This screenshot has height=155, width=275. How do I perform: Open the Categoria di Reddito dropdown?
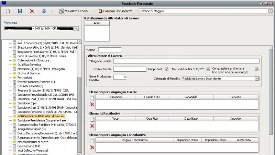(x=257, y=79)
